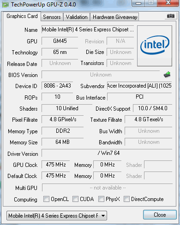Click the Driver Version label

click(23, 154)
